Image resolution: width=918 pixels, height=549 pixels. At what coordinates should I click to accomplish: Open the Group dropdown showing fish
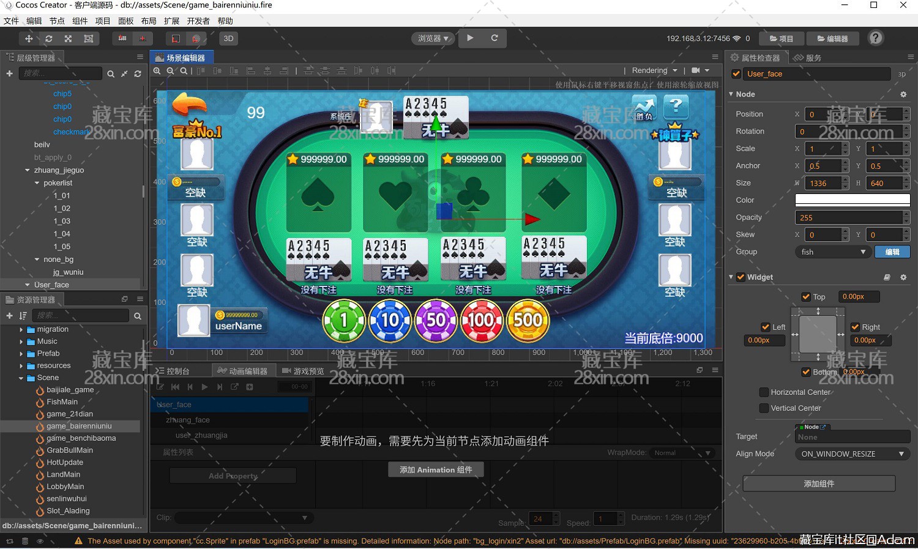832,252
